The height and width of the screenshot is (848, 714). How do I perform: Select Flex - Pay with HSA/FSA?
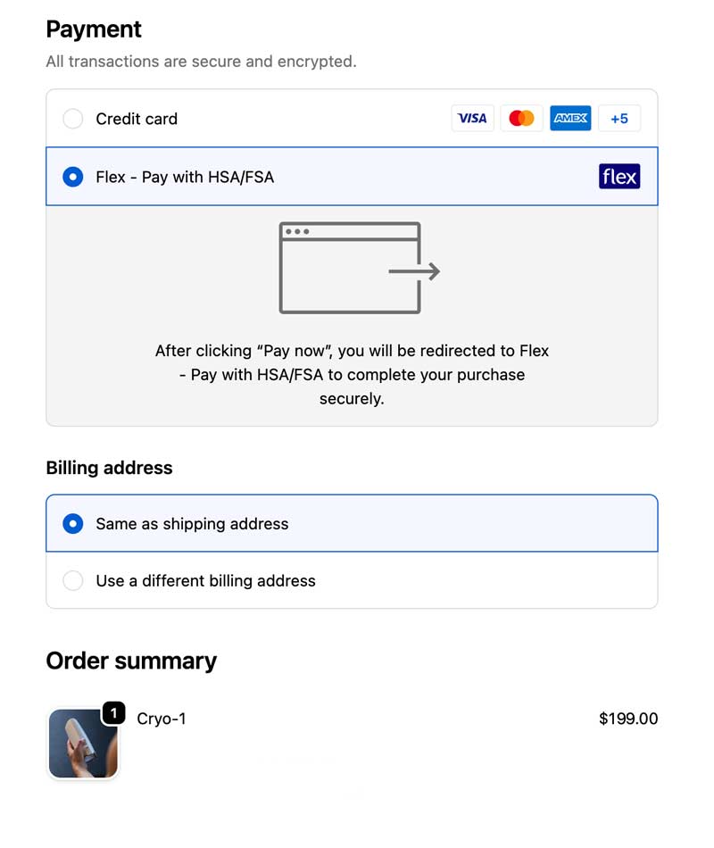tap(72, 177)
